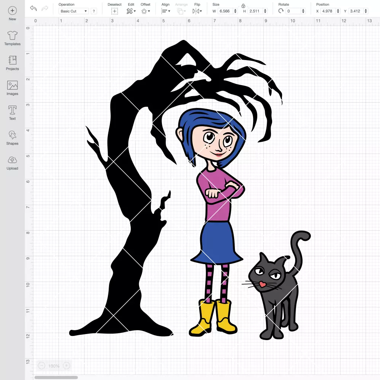The height and width of the screenshot is (380, 380).
Task: Click the Height size input field
Action: point(255,11)
